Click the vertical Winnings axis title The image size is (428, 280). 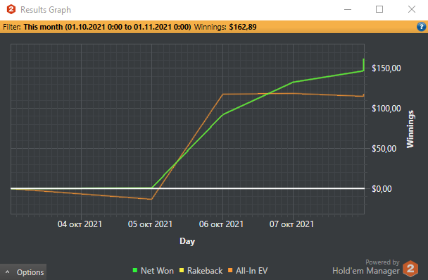tap(410, 129)
